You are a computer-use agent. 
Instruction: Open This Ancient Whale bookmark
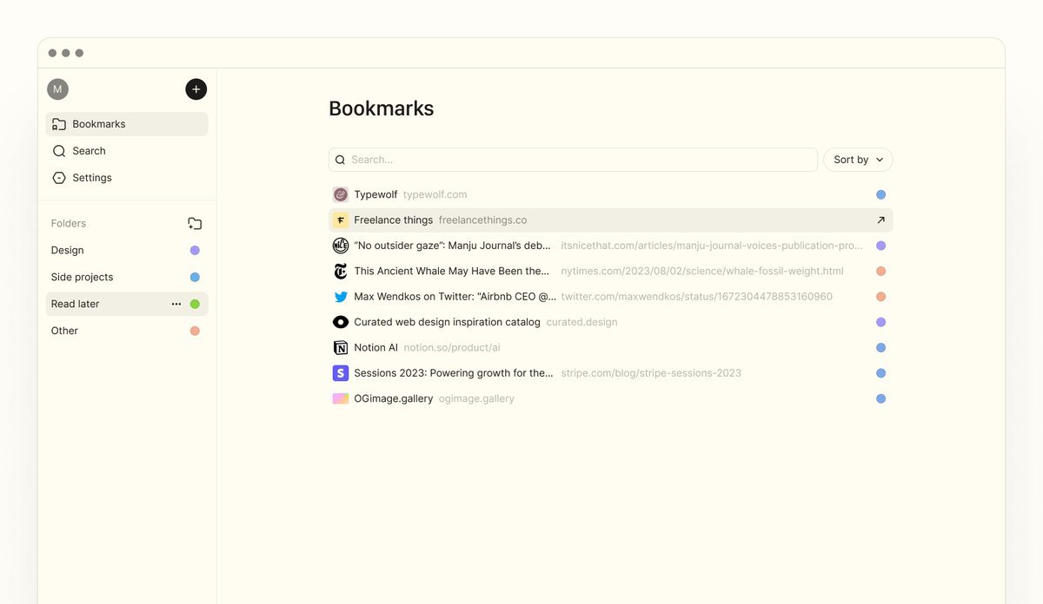pos(451,271)
